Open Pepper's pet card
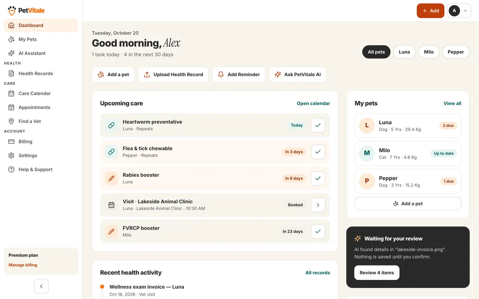 (x=408, y=181)
